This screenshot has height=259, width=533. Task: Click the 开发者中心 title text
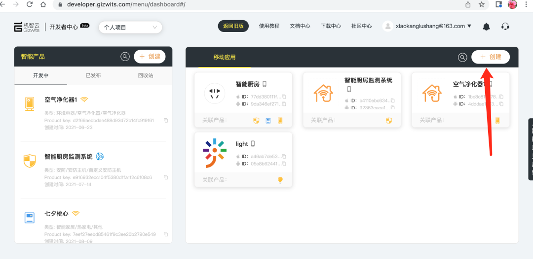point(64,27)
